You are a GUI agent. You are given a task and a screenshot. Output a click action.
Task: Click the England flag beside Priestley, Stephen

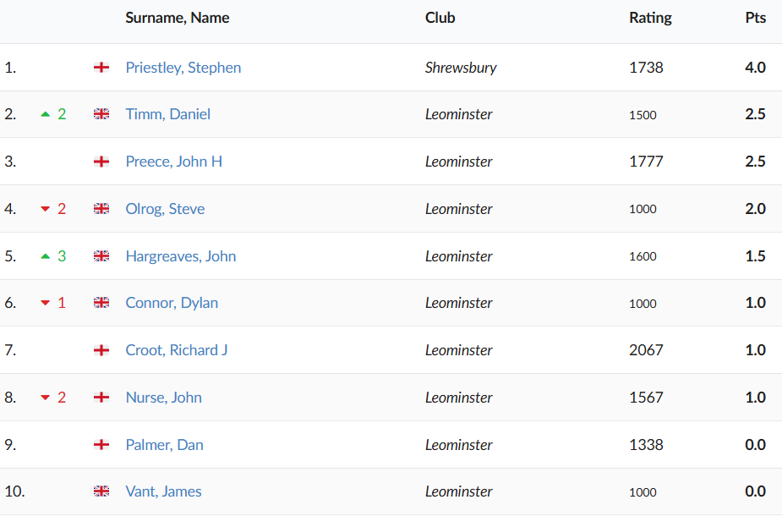[101, 68]
